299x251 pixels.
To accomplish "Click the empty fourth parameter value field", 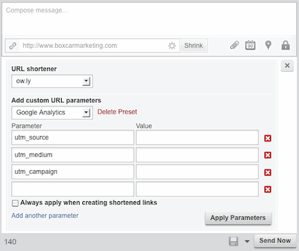I will (197, 189).
